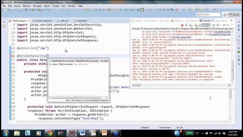
Task: Click the console vertical scrollbar
Action: tap(232, 70)
